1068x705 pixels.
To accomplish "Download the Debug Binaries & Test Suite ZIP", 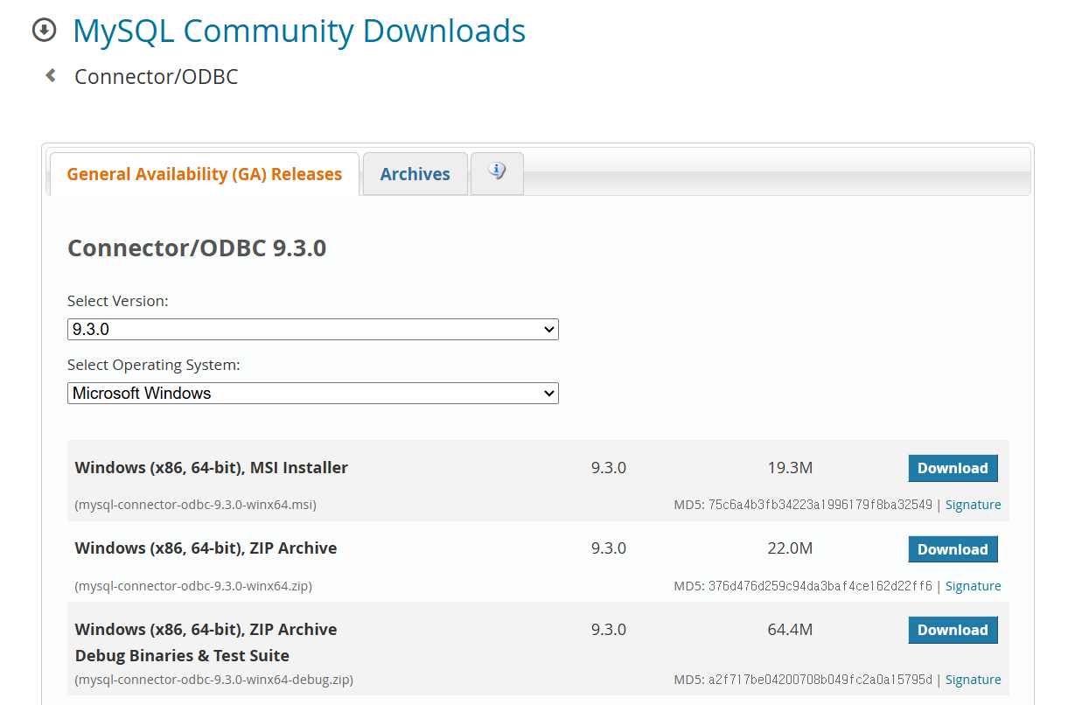I will (x=953, y=630).
